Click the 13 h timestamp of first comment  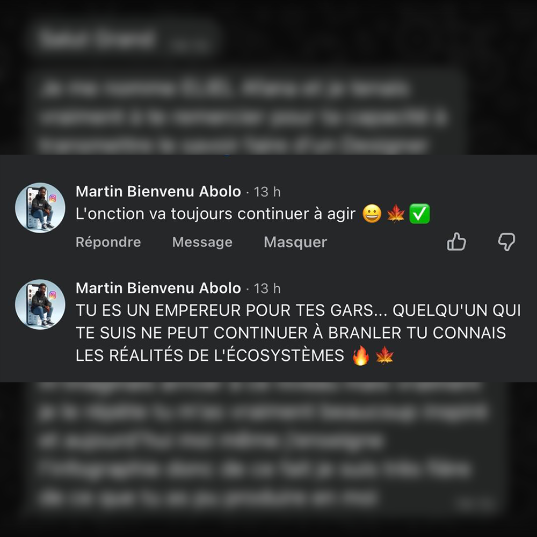267,192
